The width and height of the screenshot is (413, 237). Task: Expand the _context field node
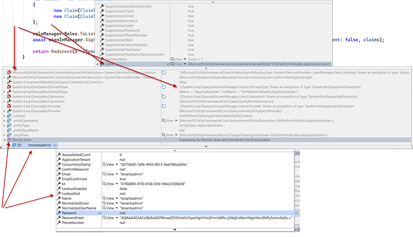[x=4, y=116]
